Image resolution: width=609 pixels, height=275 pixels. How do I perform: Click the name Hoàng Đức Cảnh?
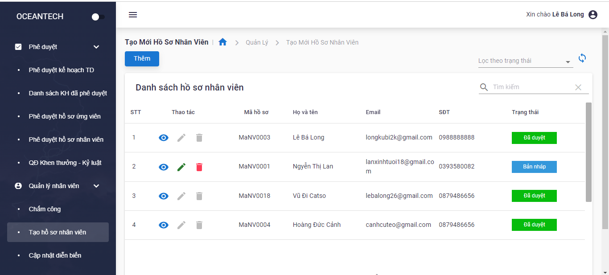pyautogui.click(x=317, y=225)
